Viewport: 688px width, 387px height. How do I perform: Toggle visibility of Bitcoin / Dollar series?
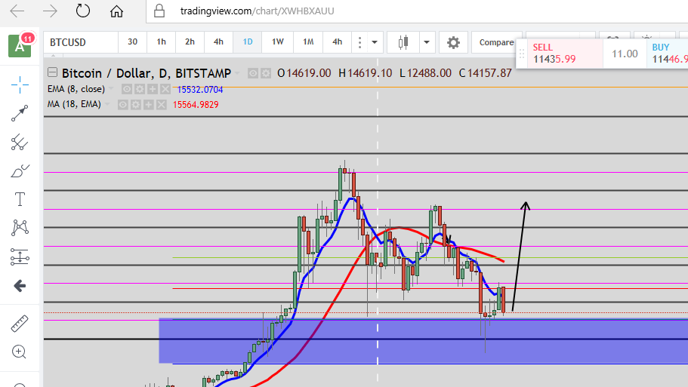(x=253, y=73)
